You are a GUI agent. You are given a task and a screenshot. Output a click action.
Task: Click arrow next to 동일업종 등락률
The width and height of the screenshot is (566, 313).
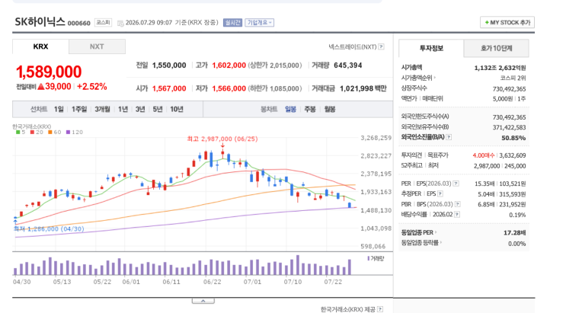tap(441, 243)
